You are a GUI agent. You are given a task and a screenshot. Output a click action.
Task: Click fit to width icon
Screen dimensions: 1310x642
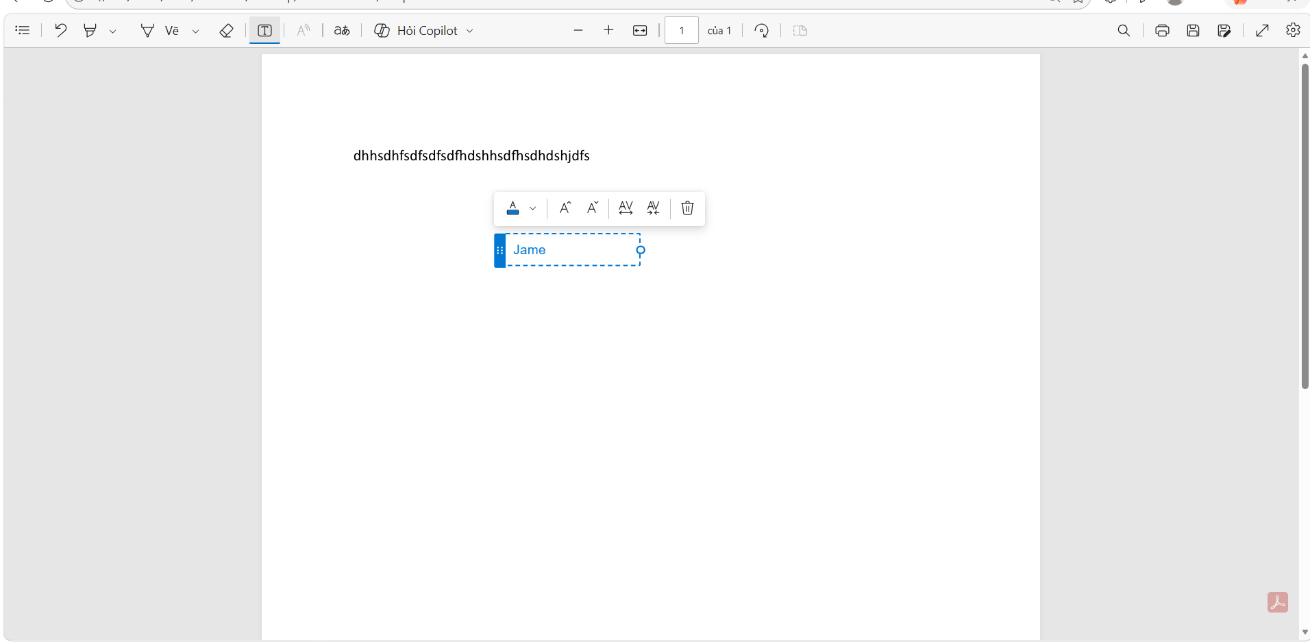point(640,30)
